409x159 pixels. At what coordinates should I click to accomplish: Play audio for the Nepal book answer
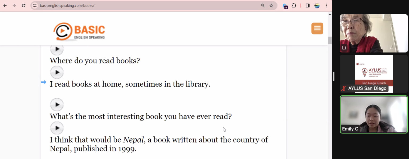click(57, 128)
